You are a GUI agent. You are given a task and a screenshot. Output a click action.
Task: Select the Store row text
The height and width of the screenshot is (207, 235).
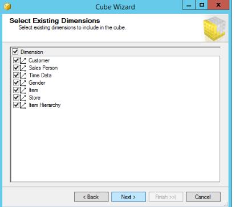point(34,97)
